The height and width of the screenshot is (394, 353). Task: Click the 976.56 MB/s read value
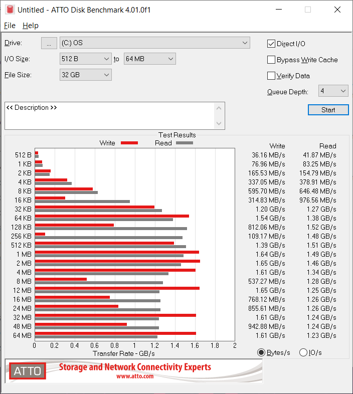point(317,201)
